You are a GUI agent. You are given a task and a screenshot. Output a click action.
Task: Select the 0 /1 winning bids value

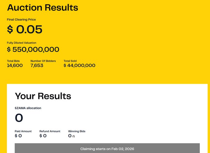(71, 136)
